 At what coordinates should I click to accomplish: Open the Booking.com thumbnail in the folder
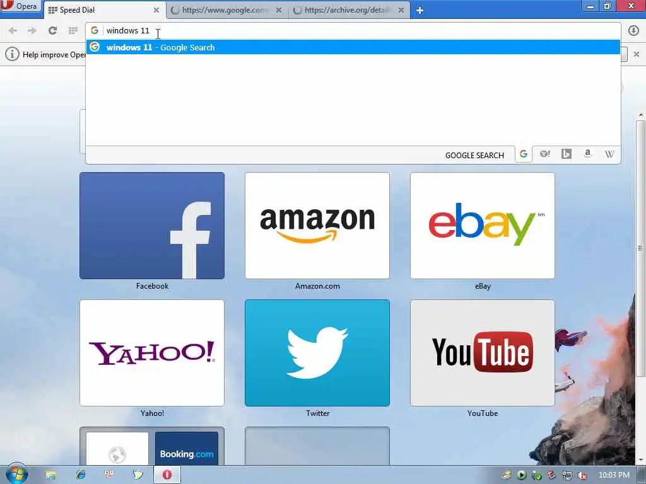tap(187, 449)
